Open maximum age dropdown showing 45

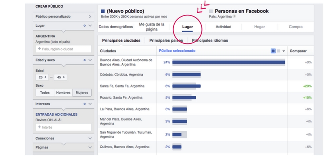pos(61,78)
